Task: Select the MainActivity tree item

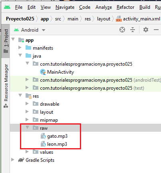Action: [x=60, y=72]
